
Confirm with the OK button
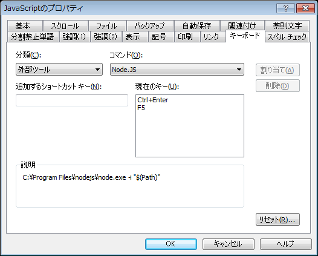(x=170, y=244)
